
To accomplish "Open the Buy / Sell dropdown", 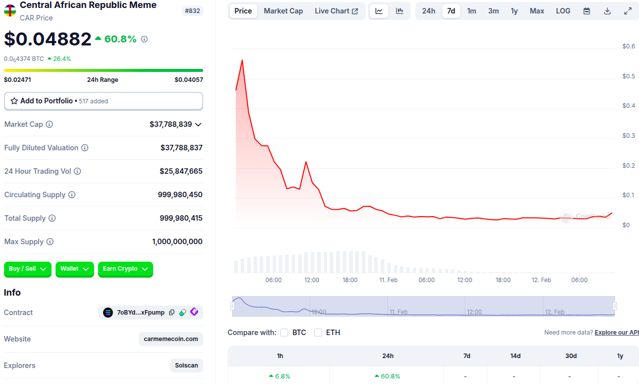I will (x=28, y=269).
